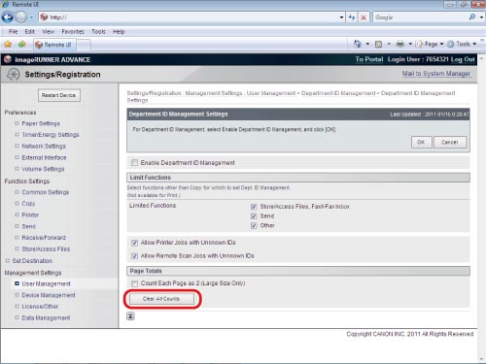Follow the Mail to System Manager link
Image resolution: width=486 pixels, height=364 pixels.
pos(435,74)
